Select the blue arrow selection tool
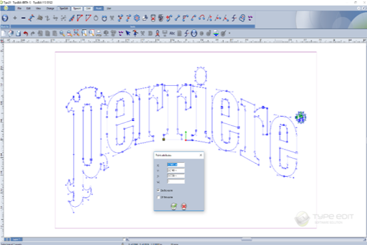367x245 pixels. pos(128,33)
